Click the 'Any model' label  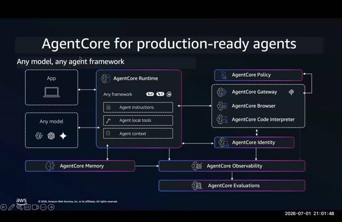(51, 121)
